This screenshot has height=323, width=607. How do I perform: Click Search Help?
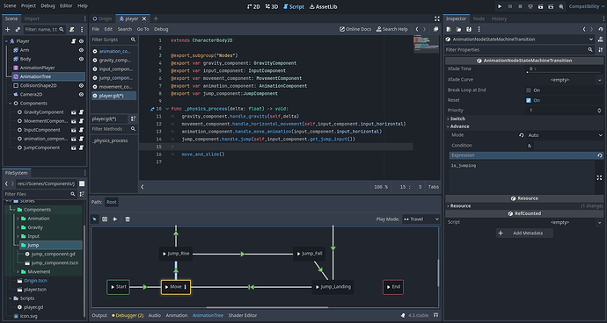coord(392,29)
